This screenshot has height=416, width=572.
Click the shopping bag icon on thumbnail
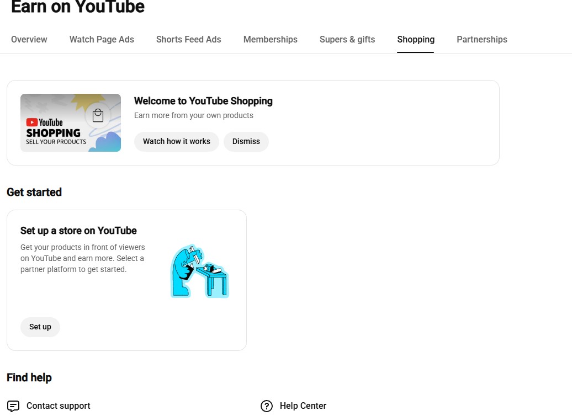tap(98, 115)
